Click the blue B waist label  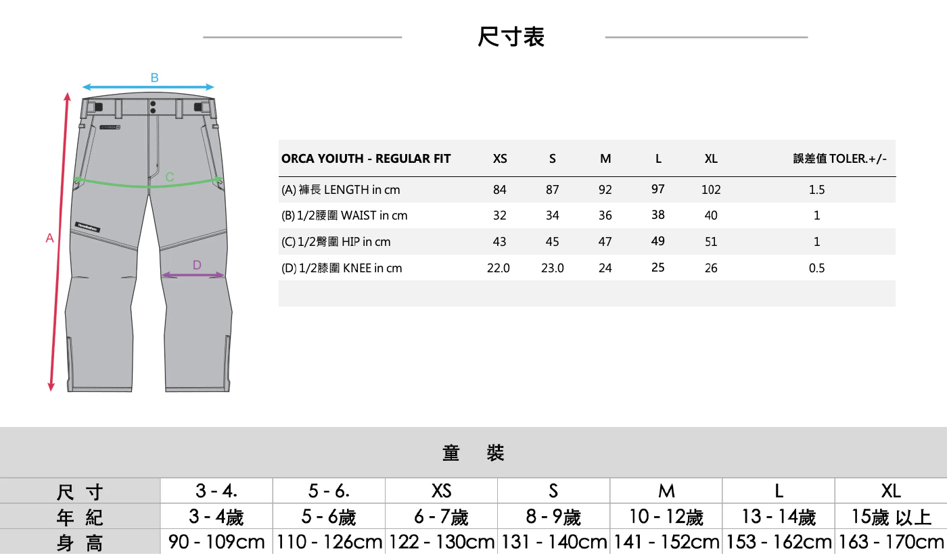tap(154, 78)
